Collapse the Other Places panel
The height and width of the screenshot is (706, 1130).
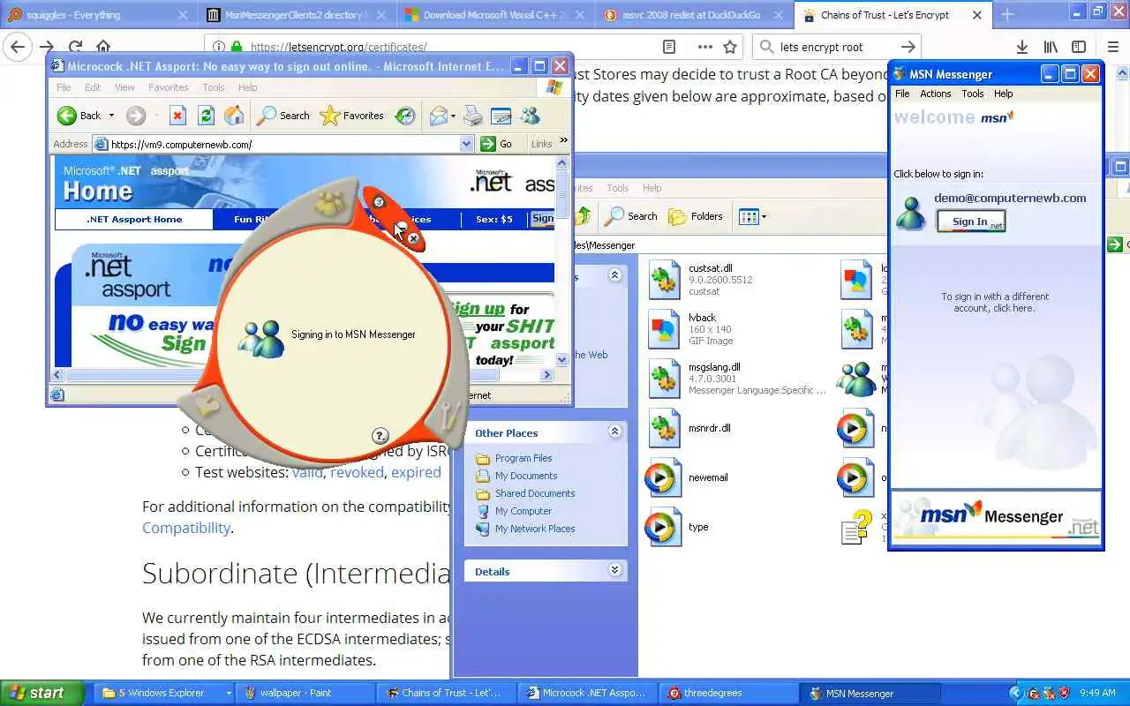pyautogui.click(x=614, y=432)
